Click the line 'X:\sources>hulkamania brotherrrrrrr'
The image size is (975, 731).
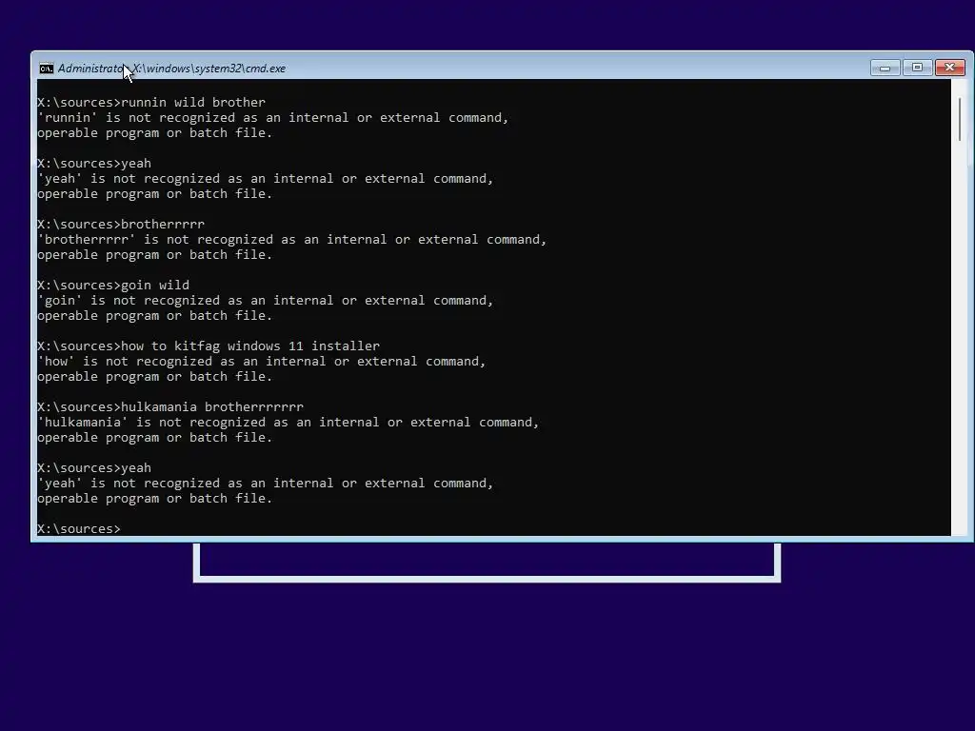tap(170, 406)
